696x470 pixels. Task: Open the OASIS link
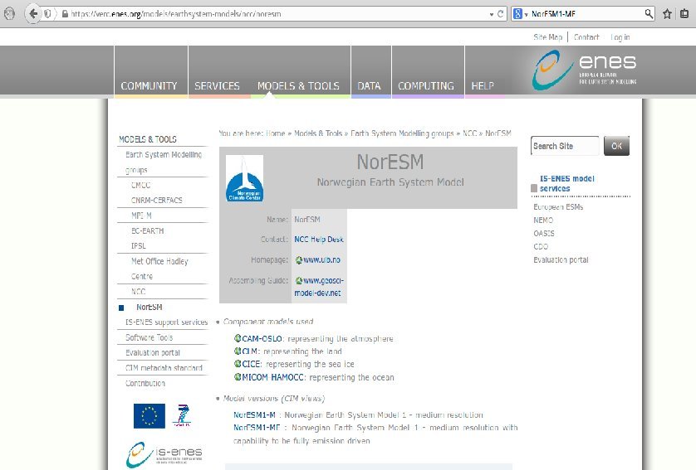[x=544, y=234]
